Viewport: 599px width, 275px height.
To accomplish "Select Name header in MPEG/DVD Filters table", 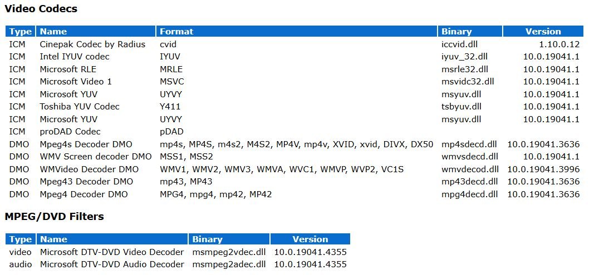I will coord(112,239).
